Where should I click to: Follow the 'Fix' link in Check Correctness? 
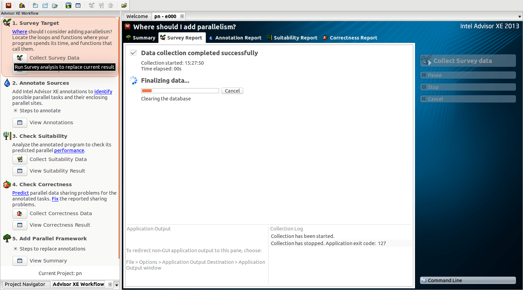[x=55, y=199]
